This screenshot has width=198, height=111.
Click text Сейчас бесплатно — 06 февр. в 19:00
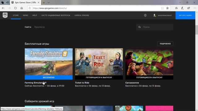(45, 86)
